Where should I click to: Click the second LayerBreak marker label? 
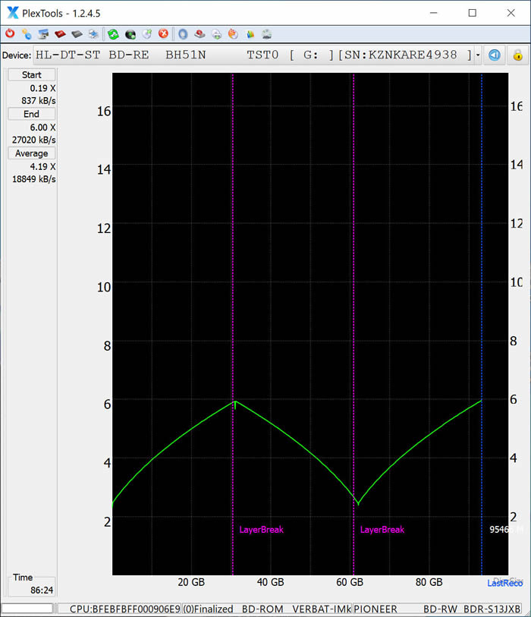tap(382, 530)
